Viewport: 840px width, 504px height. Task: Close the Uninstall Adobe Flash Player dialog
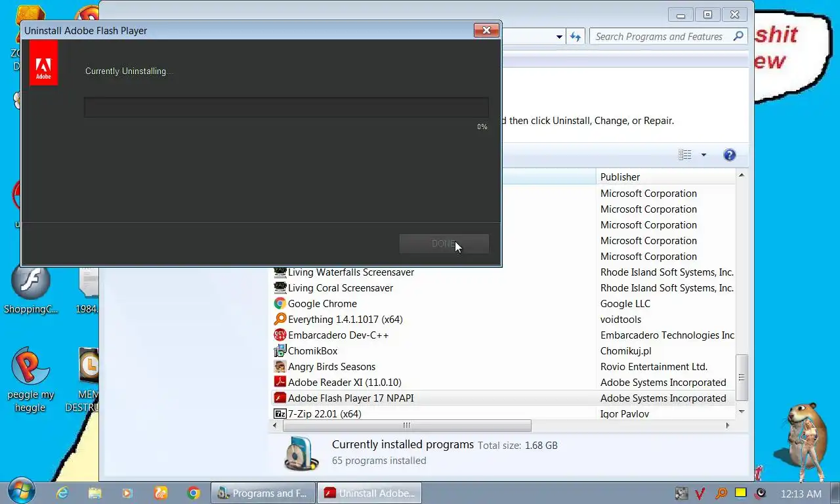pos(486,30)
